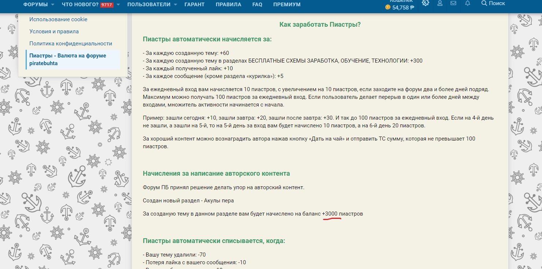
Task: Go to the ГАРАНТ page
Action: [x=194, y=4]
